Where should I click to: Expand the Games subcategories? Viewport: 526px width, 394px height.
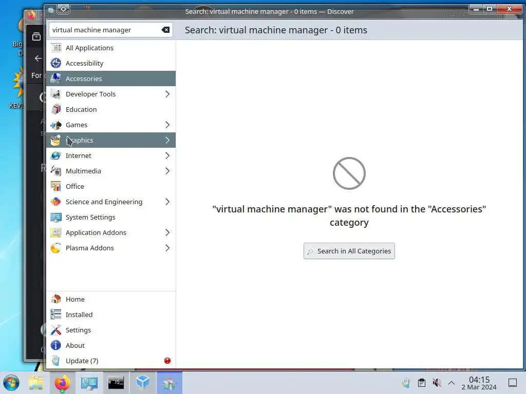[167, 125]
